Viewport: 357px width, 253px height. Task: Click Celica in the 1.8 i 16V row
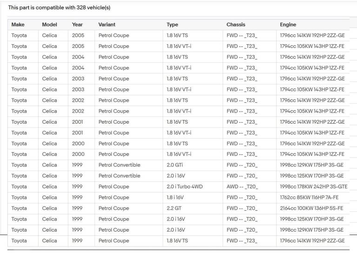49,197
